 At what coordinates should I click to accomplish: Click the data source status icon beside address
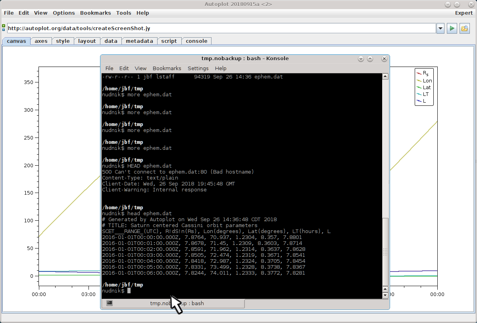pos(4,28)
